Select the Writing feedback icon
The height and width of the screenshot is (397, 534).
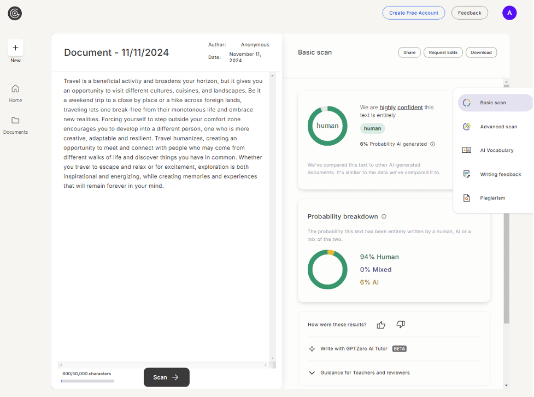(466, 174)
